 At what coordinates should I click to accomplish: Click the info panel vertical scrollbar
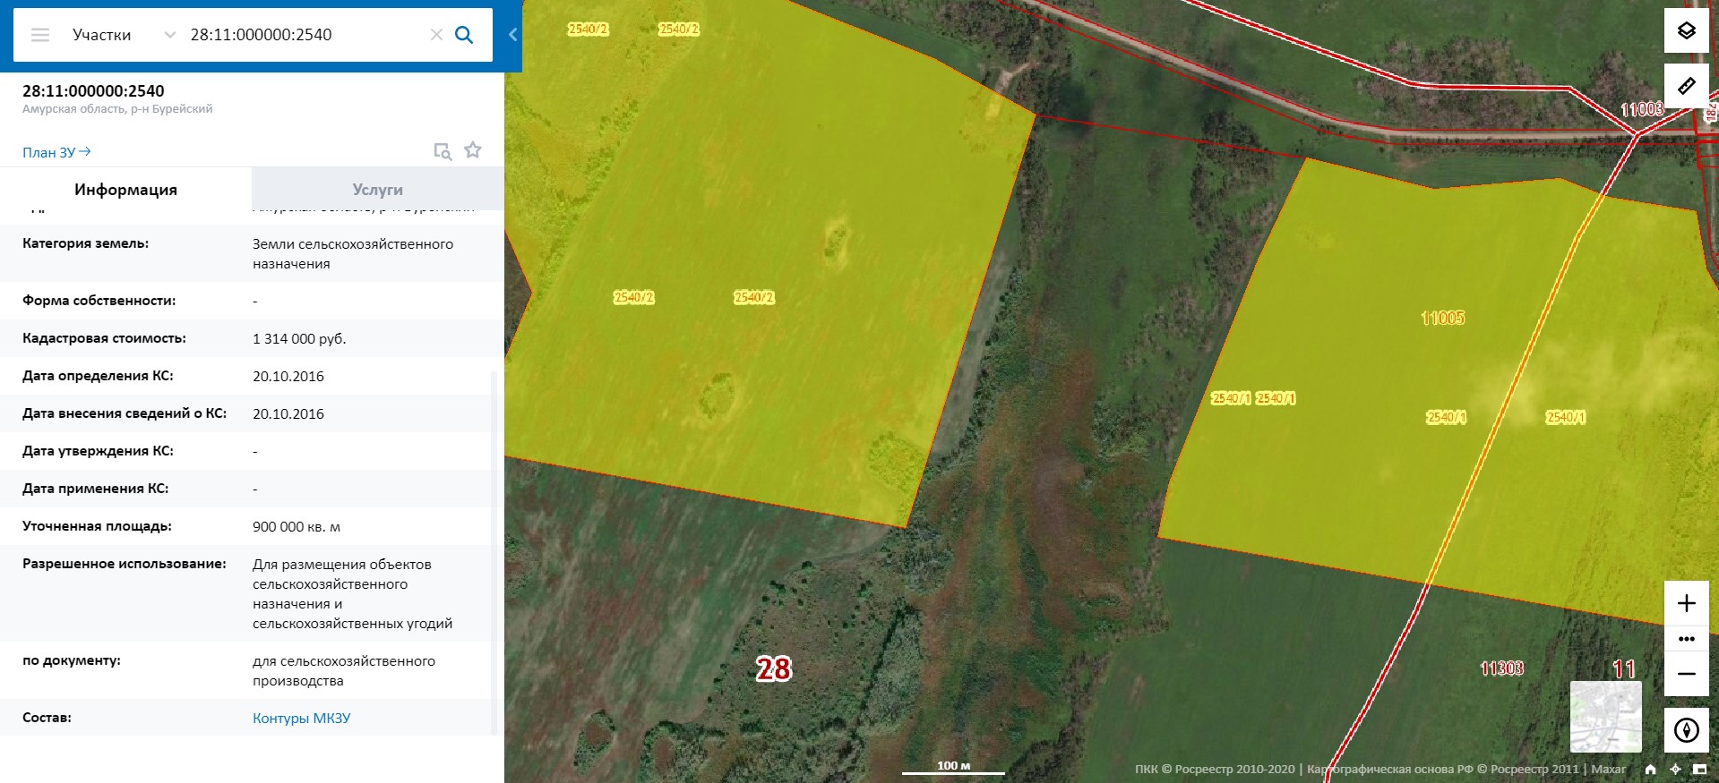(x=494, y=555)
